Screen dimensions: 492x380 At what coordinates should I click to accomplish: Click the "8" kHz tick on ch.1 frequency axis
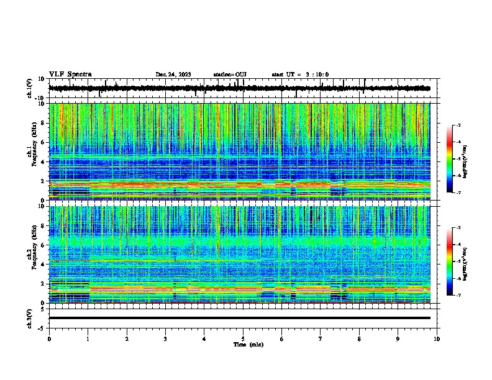click(x=43, y=123)
